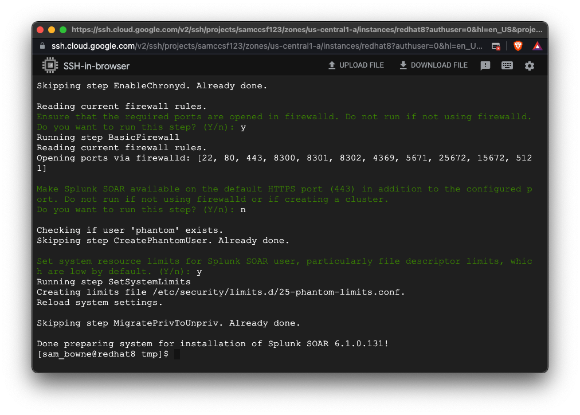This screenshot has height=415, width=580.
Task: Click the pop-up blocked icon in address bar
Action: click(496, 46)
